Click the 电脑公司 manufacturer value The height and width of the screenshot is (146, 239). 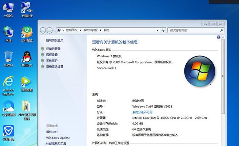tap(138, 101)
